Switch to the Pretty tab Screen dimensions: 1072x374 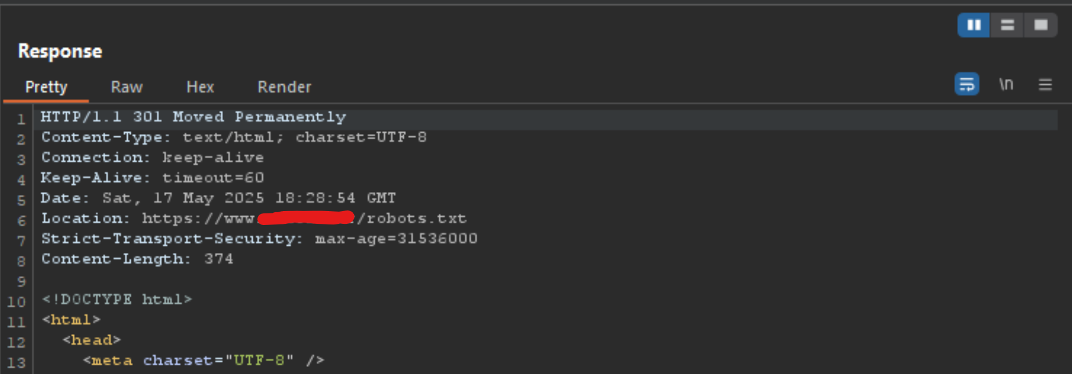tap(46, 87)
